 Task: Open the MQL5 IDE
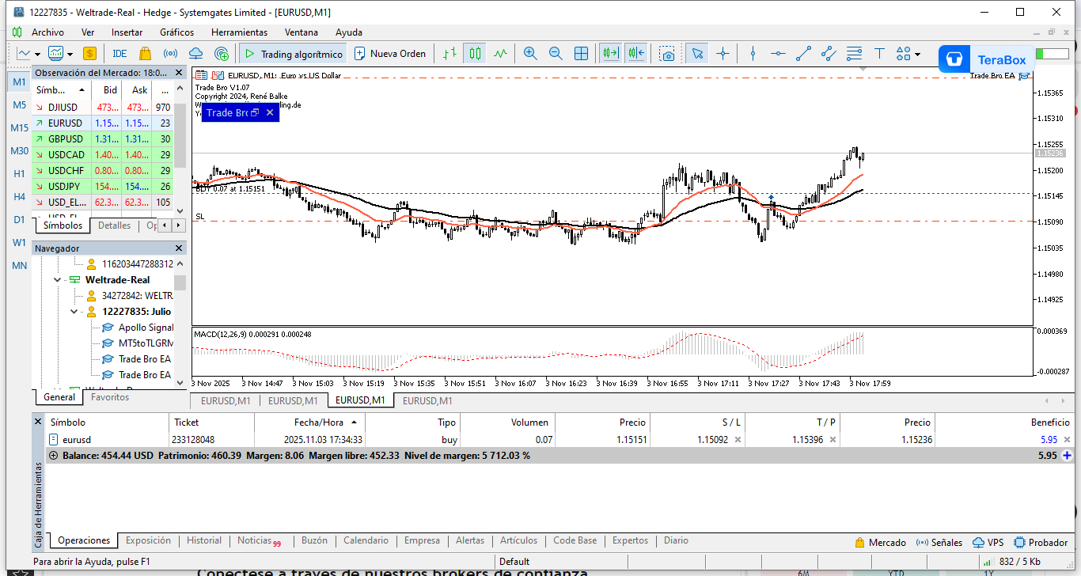(x=119, y=54)
